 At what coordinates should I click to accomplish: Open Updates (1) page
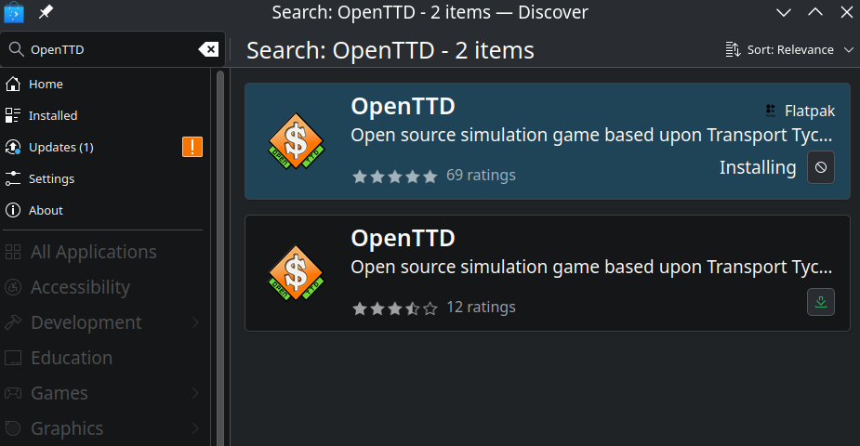point(105,147)
